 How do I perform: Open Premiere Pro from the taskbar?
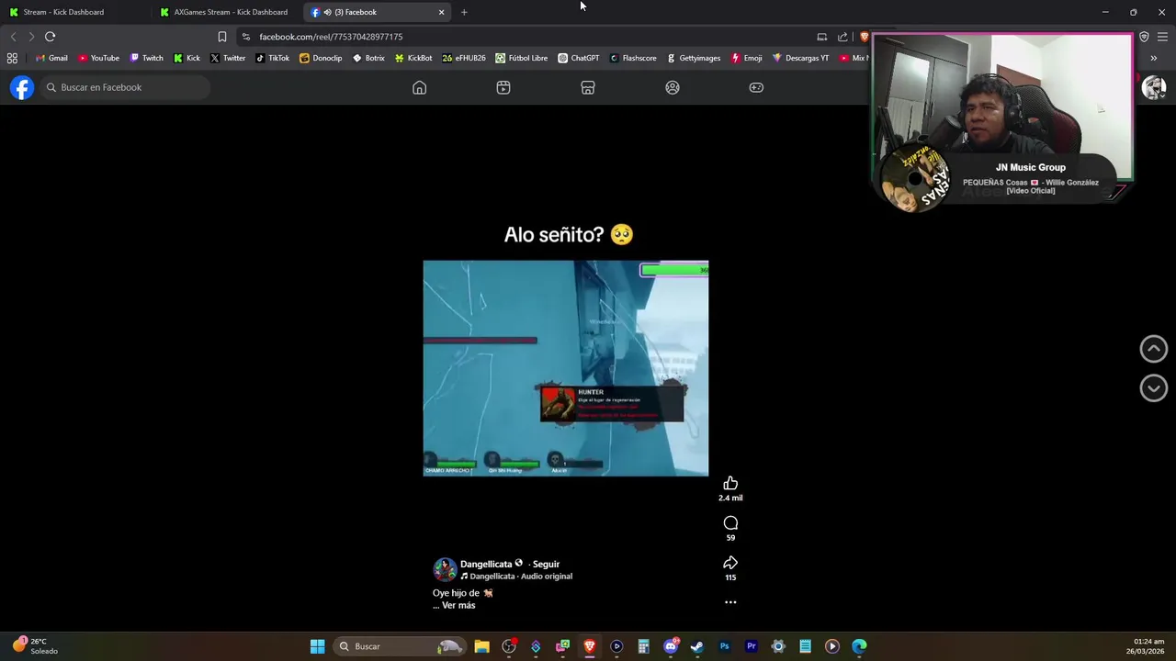751,646
